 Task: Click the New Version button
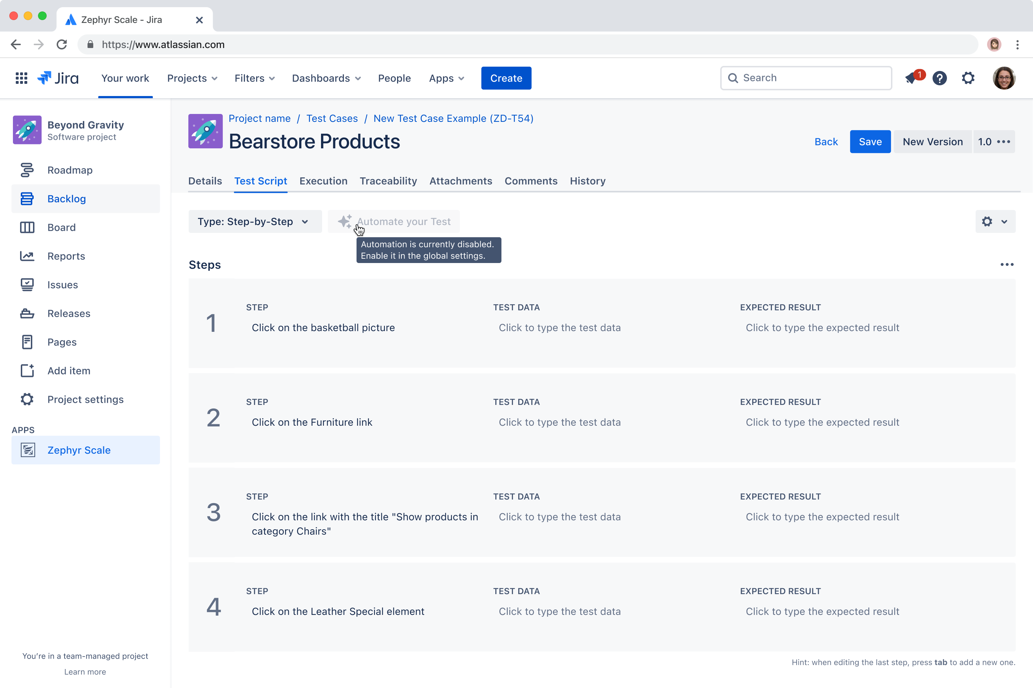pos(933,142)
